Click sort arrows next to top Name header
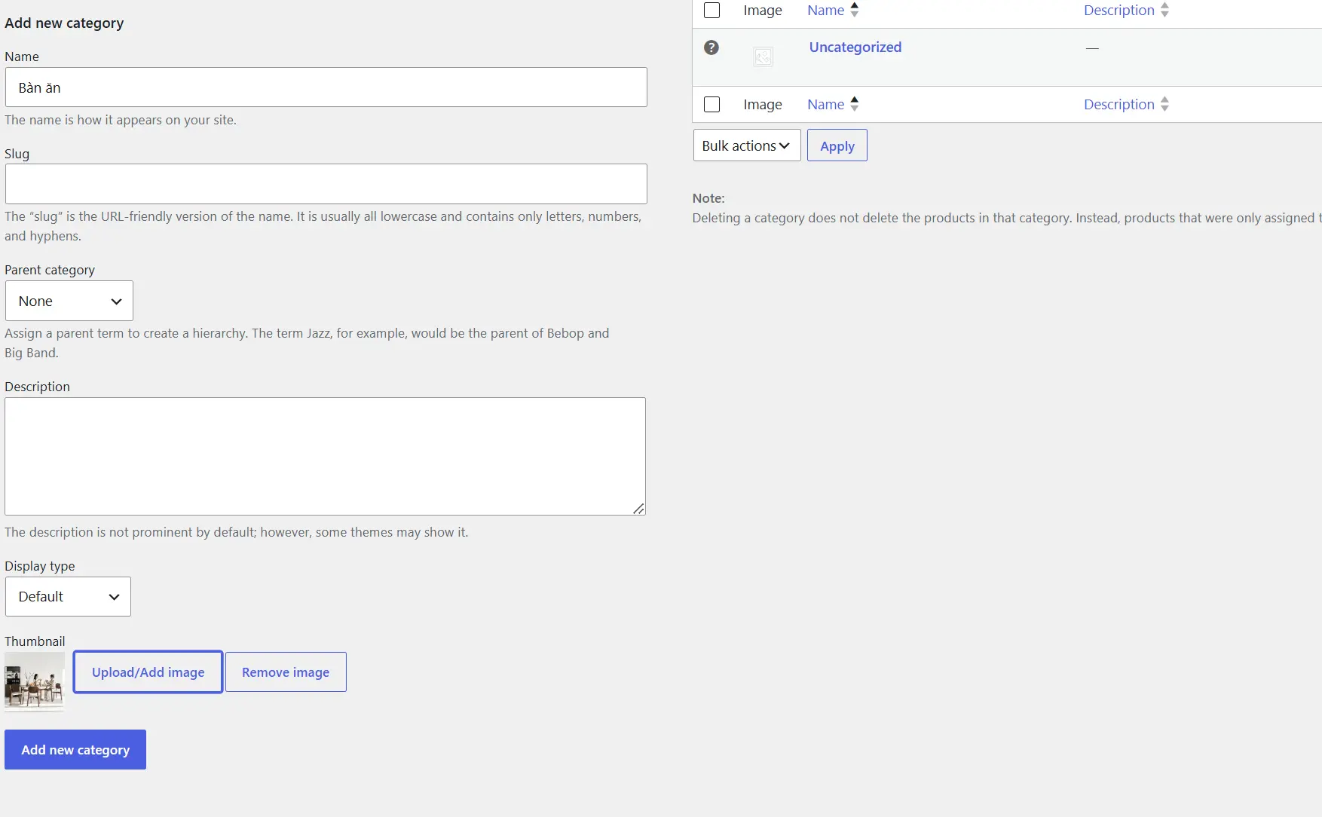Viewport: 1322px width, 817px height. 854,10
